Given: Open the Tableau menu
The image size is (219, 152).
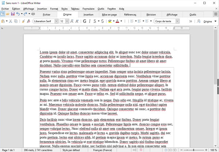Looking at the screenshot, I should tap(75, 9).
